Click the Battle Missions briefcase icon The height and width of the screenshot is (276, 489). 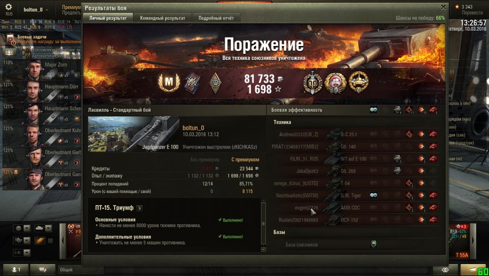click(x=11, y=39)
